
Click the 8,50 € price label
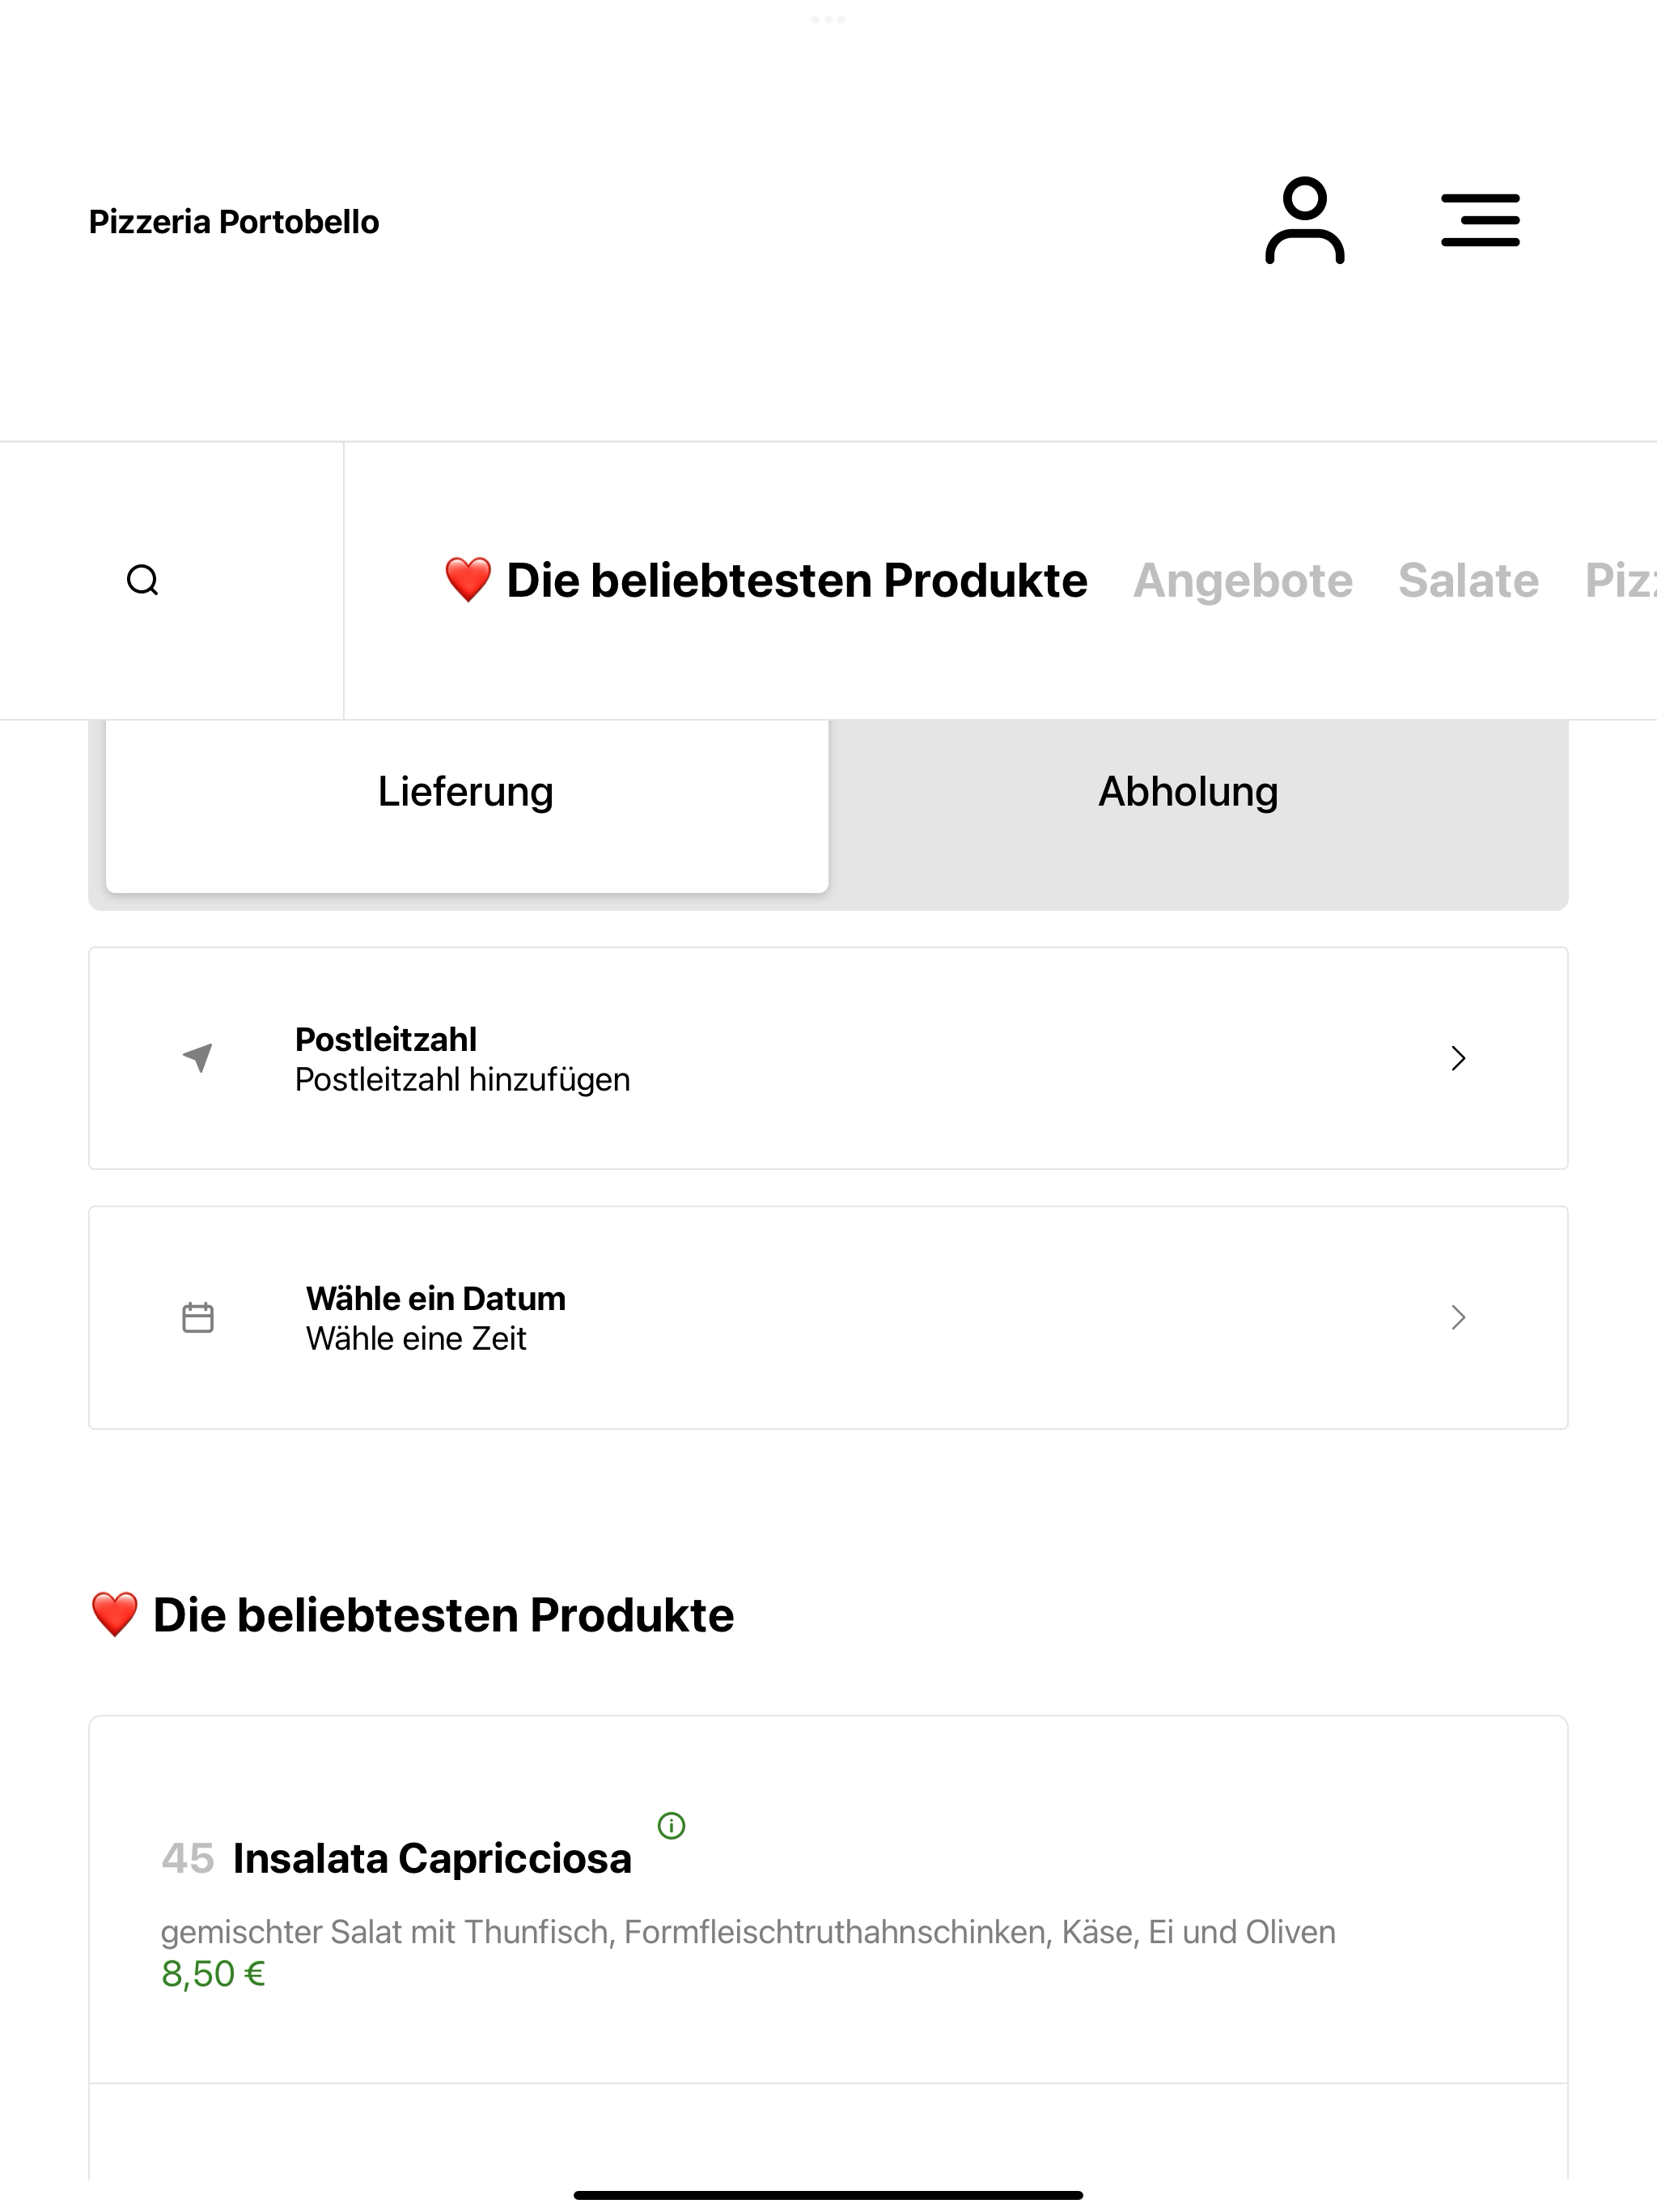coord(213,1974)
